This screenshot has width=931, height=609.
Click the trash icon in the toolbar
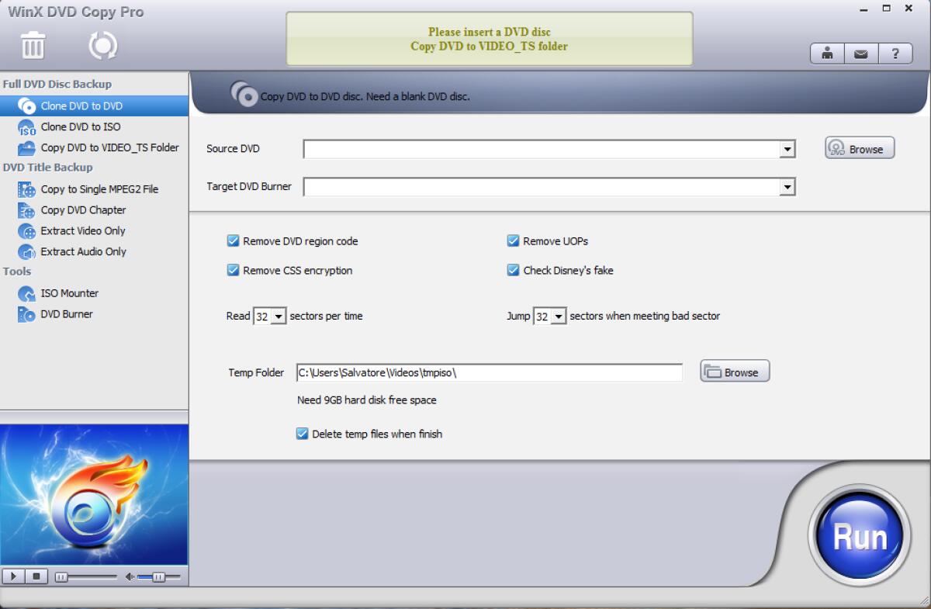coord(33,46)
